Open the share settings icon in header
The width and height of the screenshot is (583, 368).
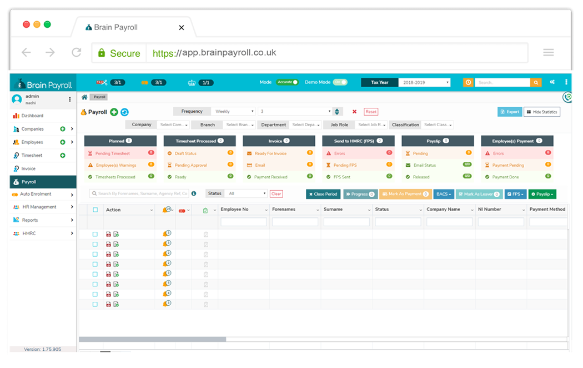pyautogui.click(x=552, y=82)
